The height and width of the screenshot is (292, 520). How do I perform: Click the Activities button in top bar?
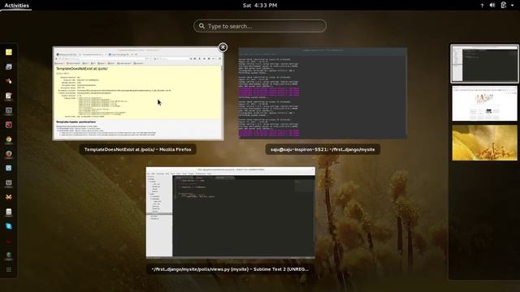pos(16,6)
